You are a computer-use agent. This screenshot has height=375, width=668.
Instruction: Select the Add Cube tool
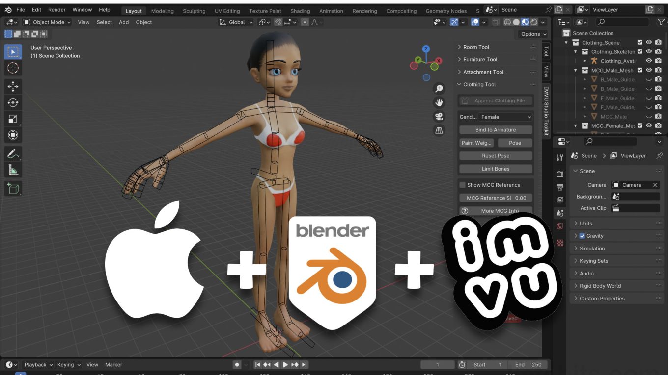coord(13,189)
